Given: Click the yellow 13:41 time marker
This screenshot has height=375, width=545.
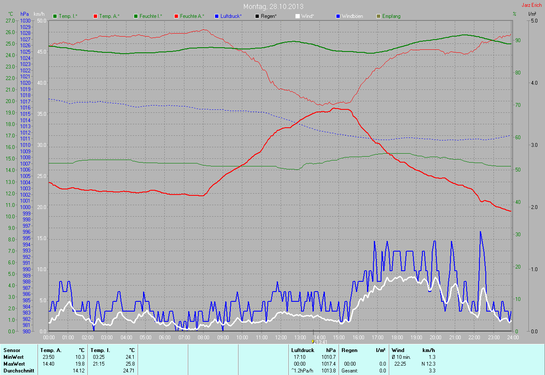Looking at the screenshot, I should click(x=313, y=341).
